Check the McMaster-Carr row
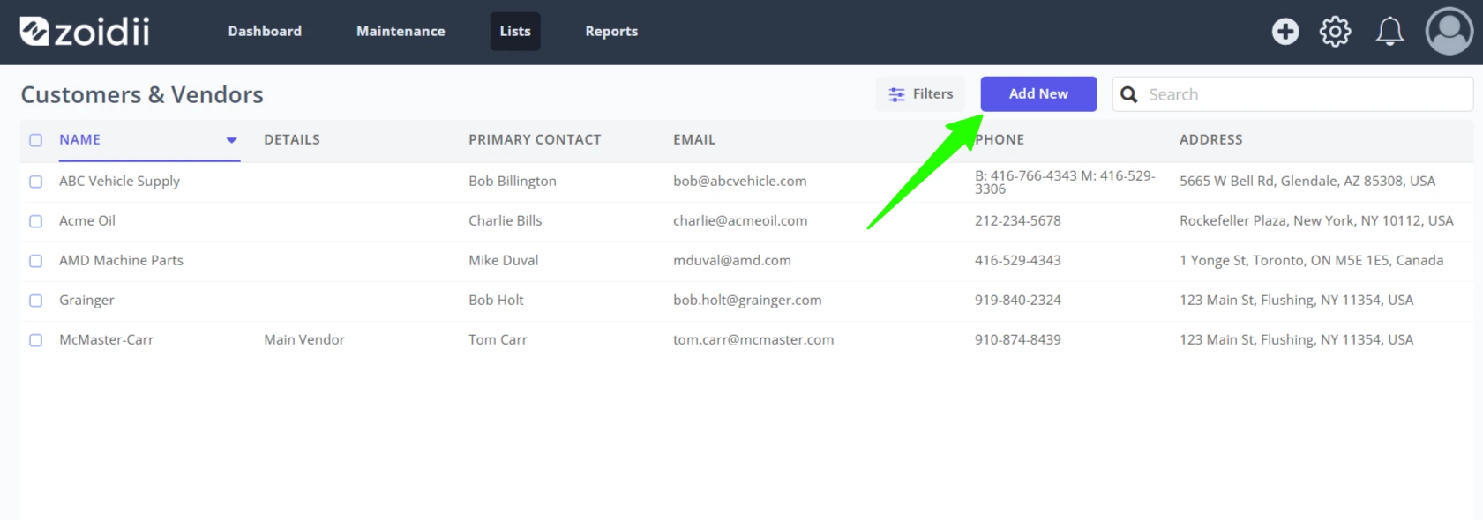Viewport: 1483px width, 520px height. [35, 340]
